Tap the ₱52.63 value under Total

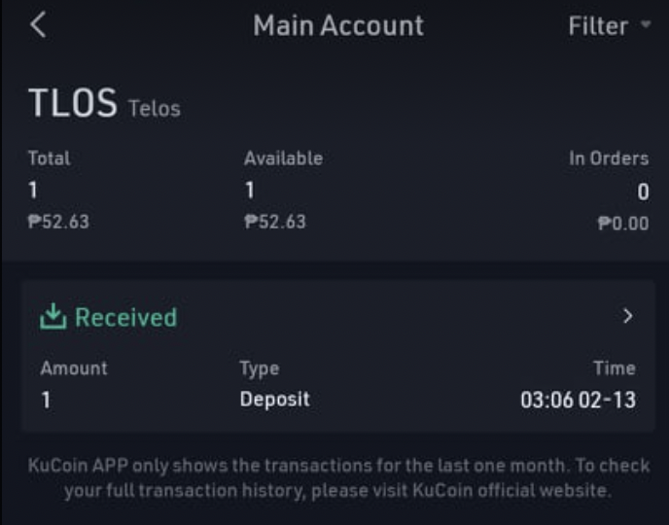coord(58,222)
